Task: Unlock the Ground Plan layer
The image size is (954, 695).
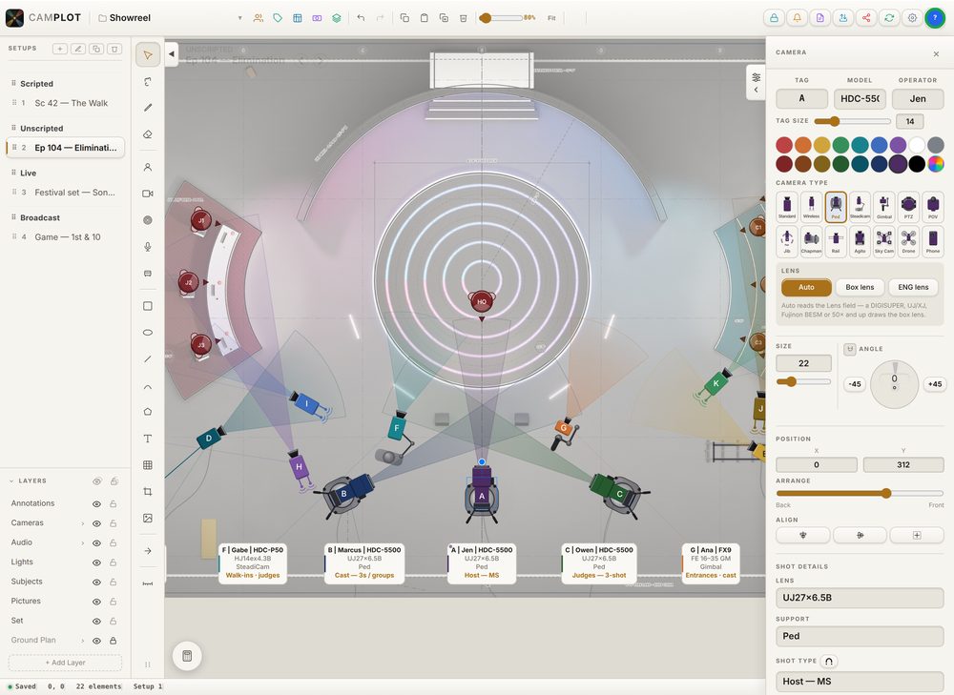Action: (x=114, y=641)
